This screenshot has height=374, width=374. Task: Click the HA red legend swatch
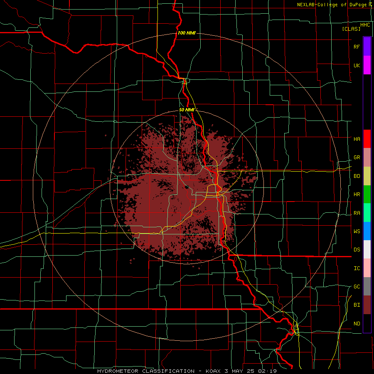coord(367,139)
